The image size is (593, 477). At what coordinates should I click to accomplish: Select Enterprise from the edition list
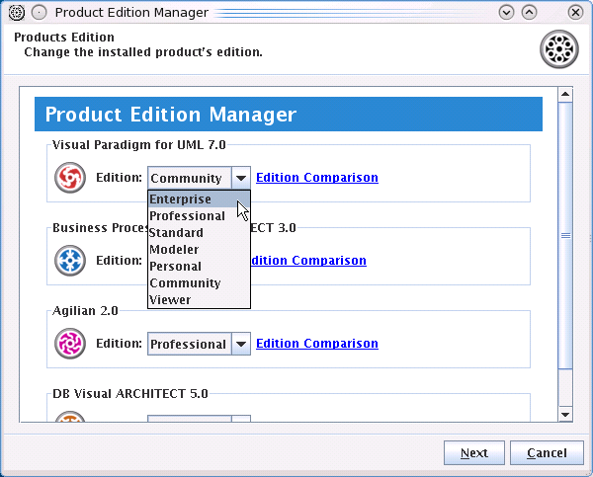[x=199, y=199]
